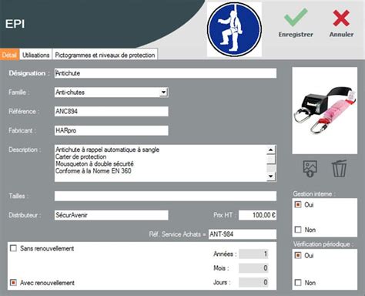Screen dimensions: 365x296
Task: Switch to the Détail tab
Action: 9,55
